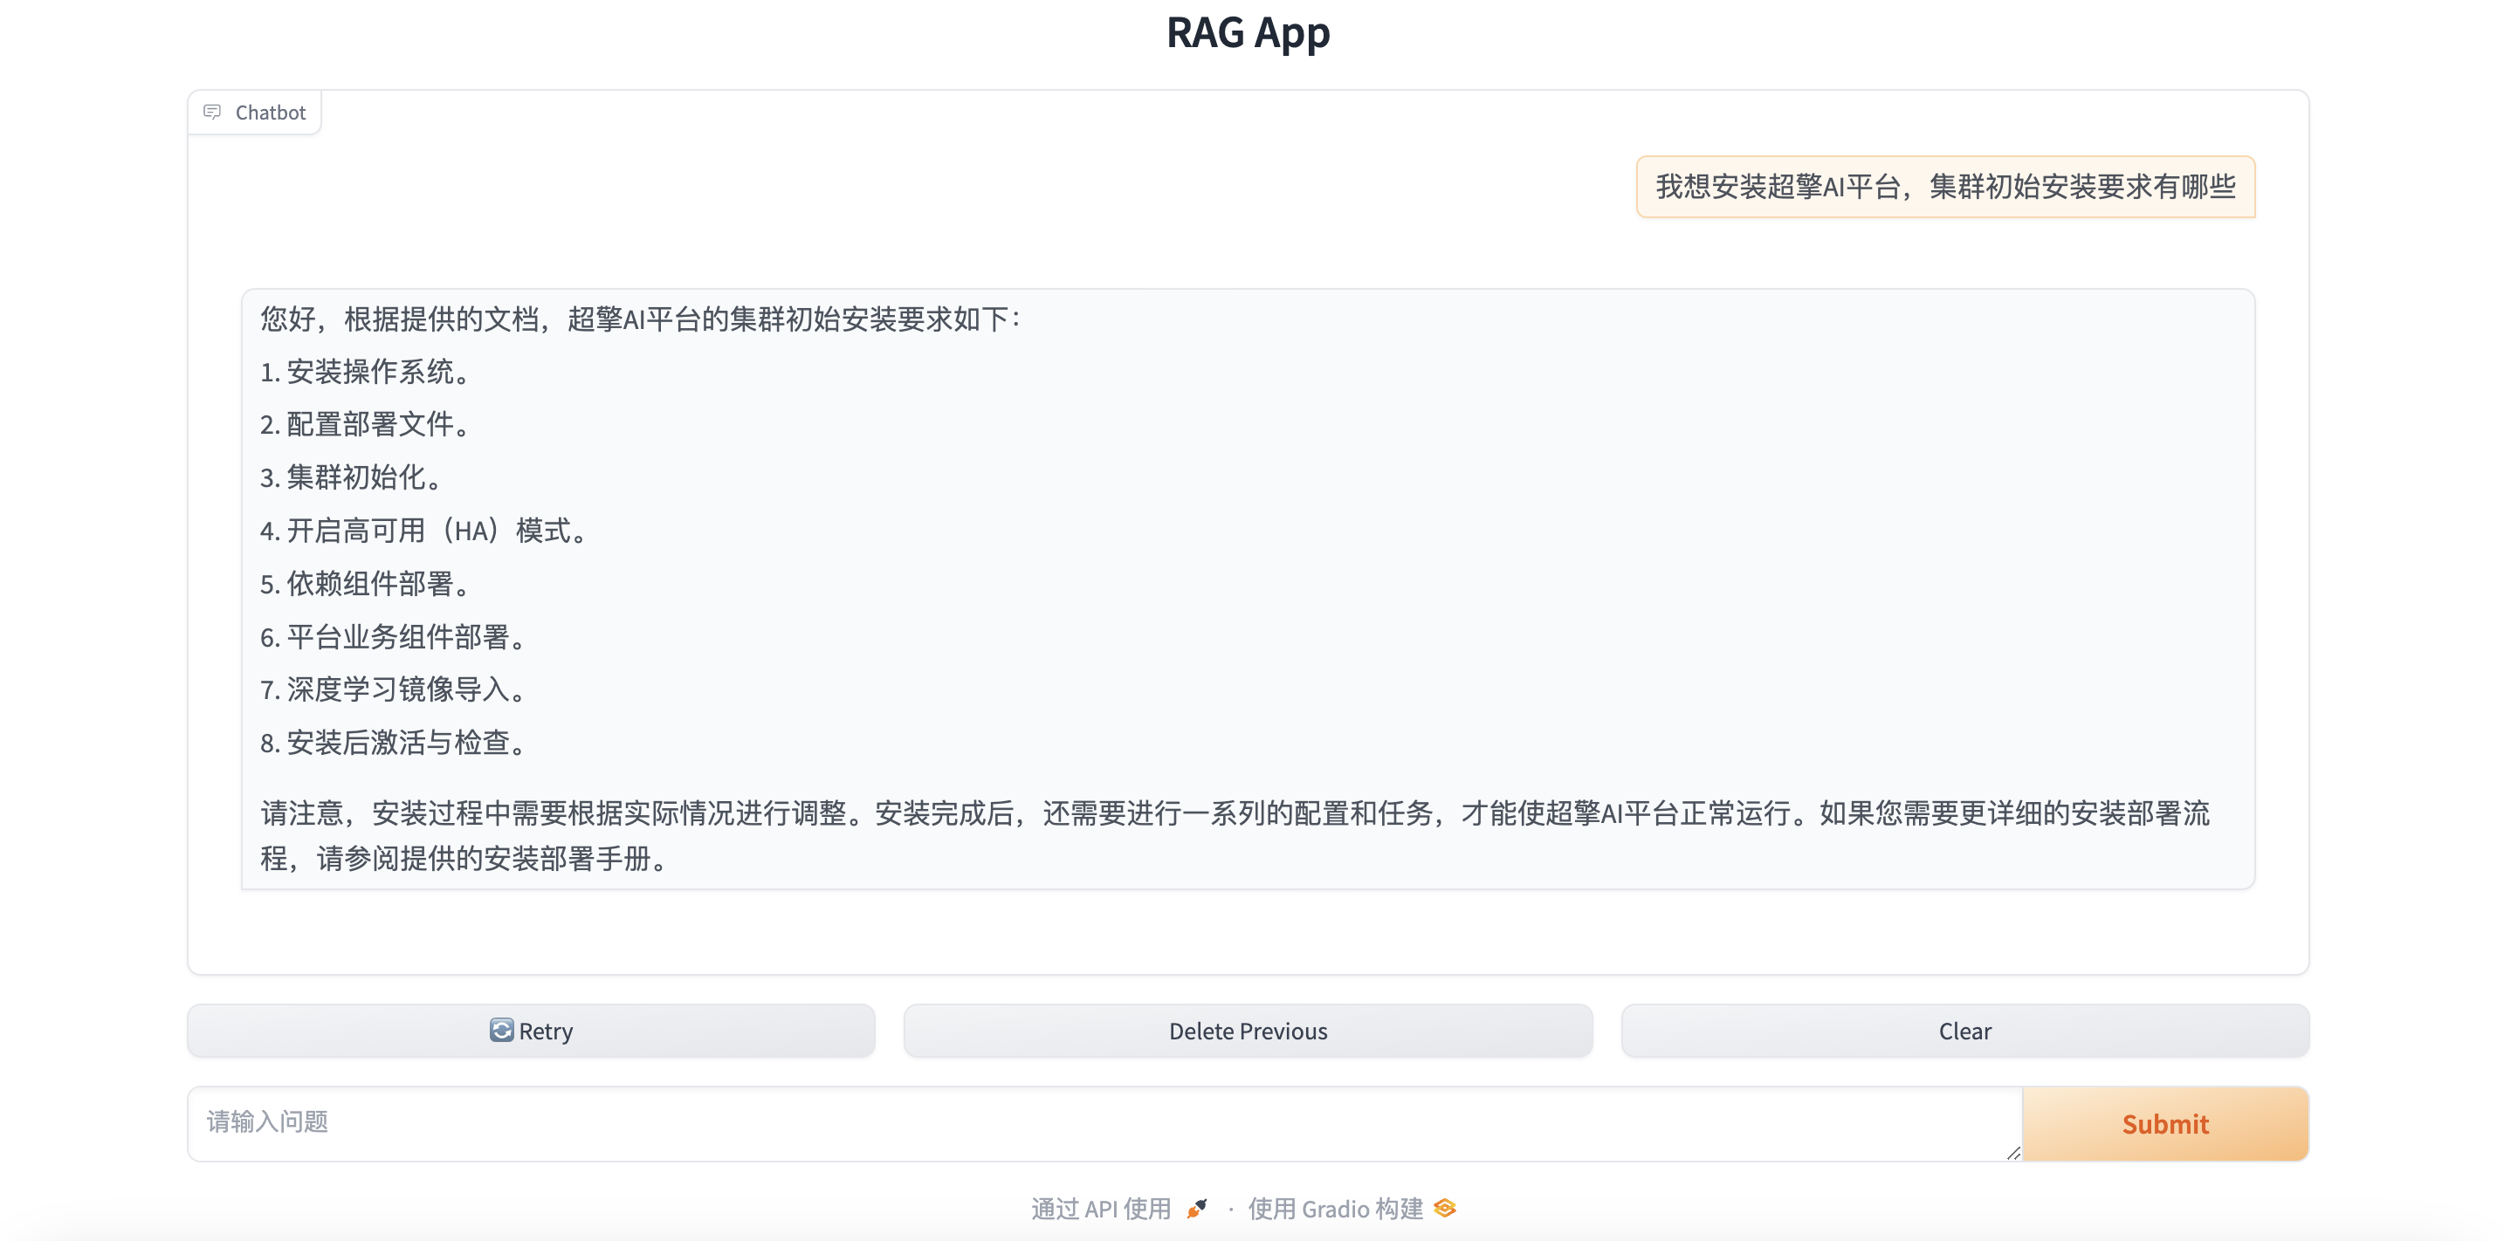The height and width of the screenshot is (1241, 2504).
Task: Click the Chatbot label icon
Action: pyautogui.click(x=212, y=112)
